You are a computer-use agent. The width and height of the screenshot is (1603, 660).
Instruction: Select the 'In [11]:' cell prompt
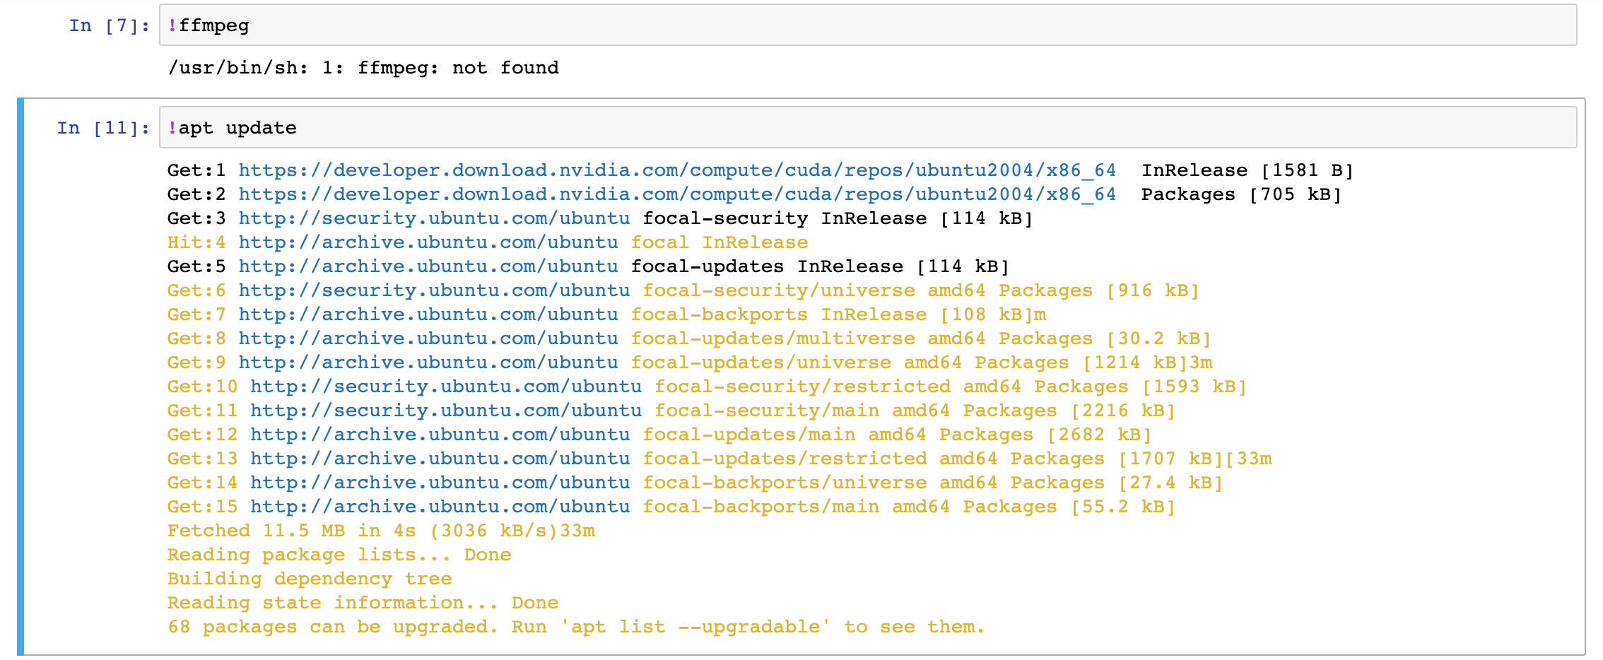click(104, 128)
